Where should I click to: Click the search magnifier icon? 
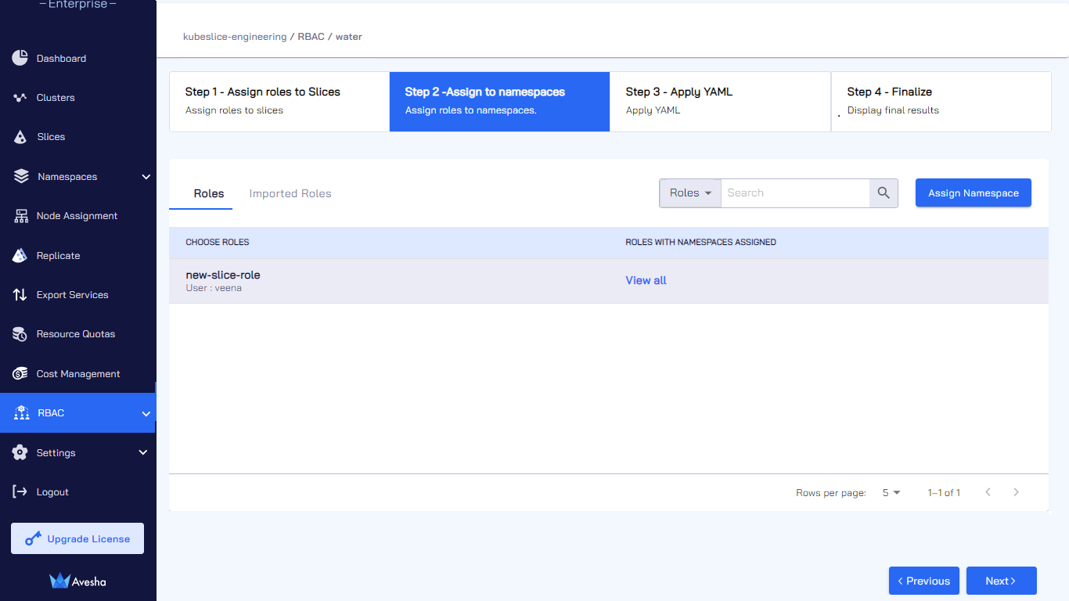pyautogui.click(x=884, y=193)
